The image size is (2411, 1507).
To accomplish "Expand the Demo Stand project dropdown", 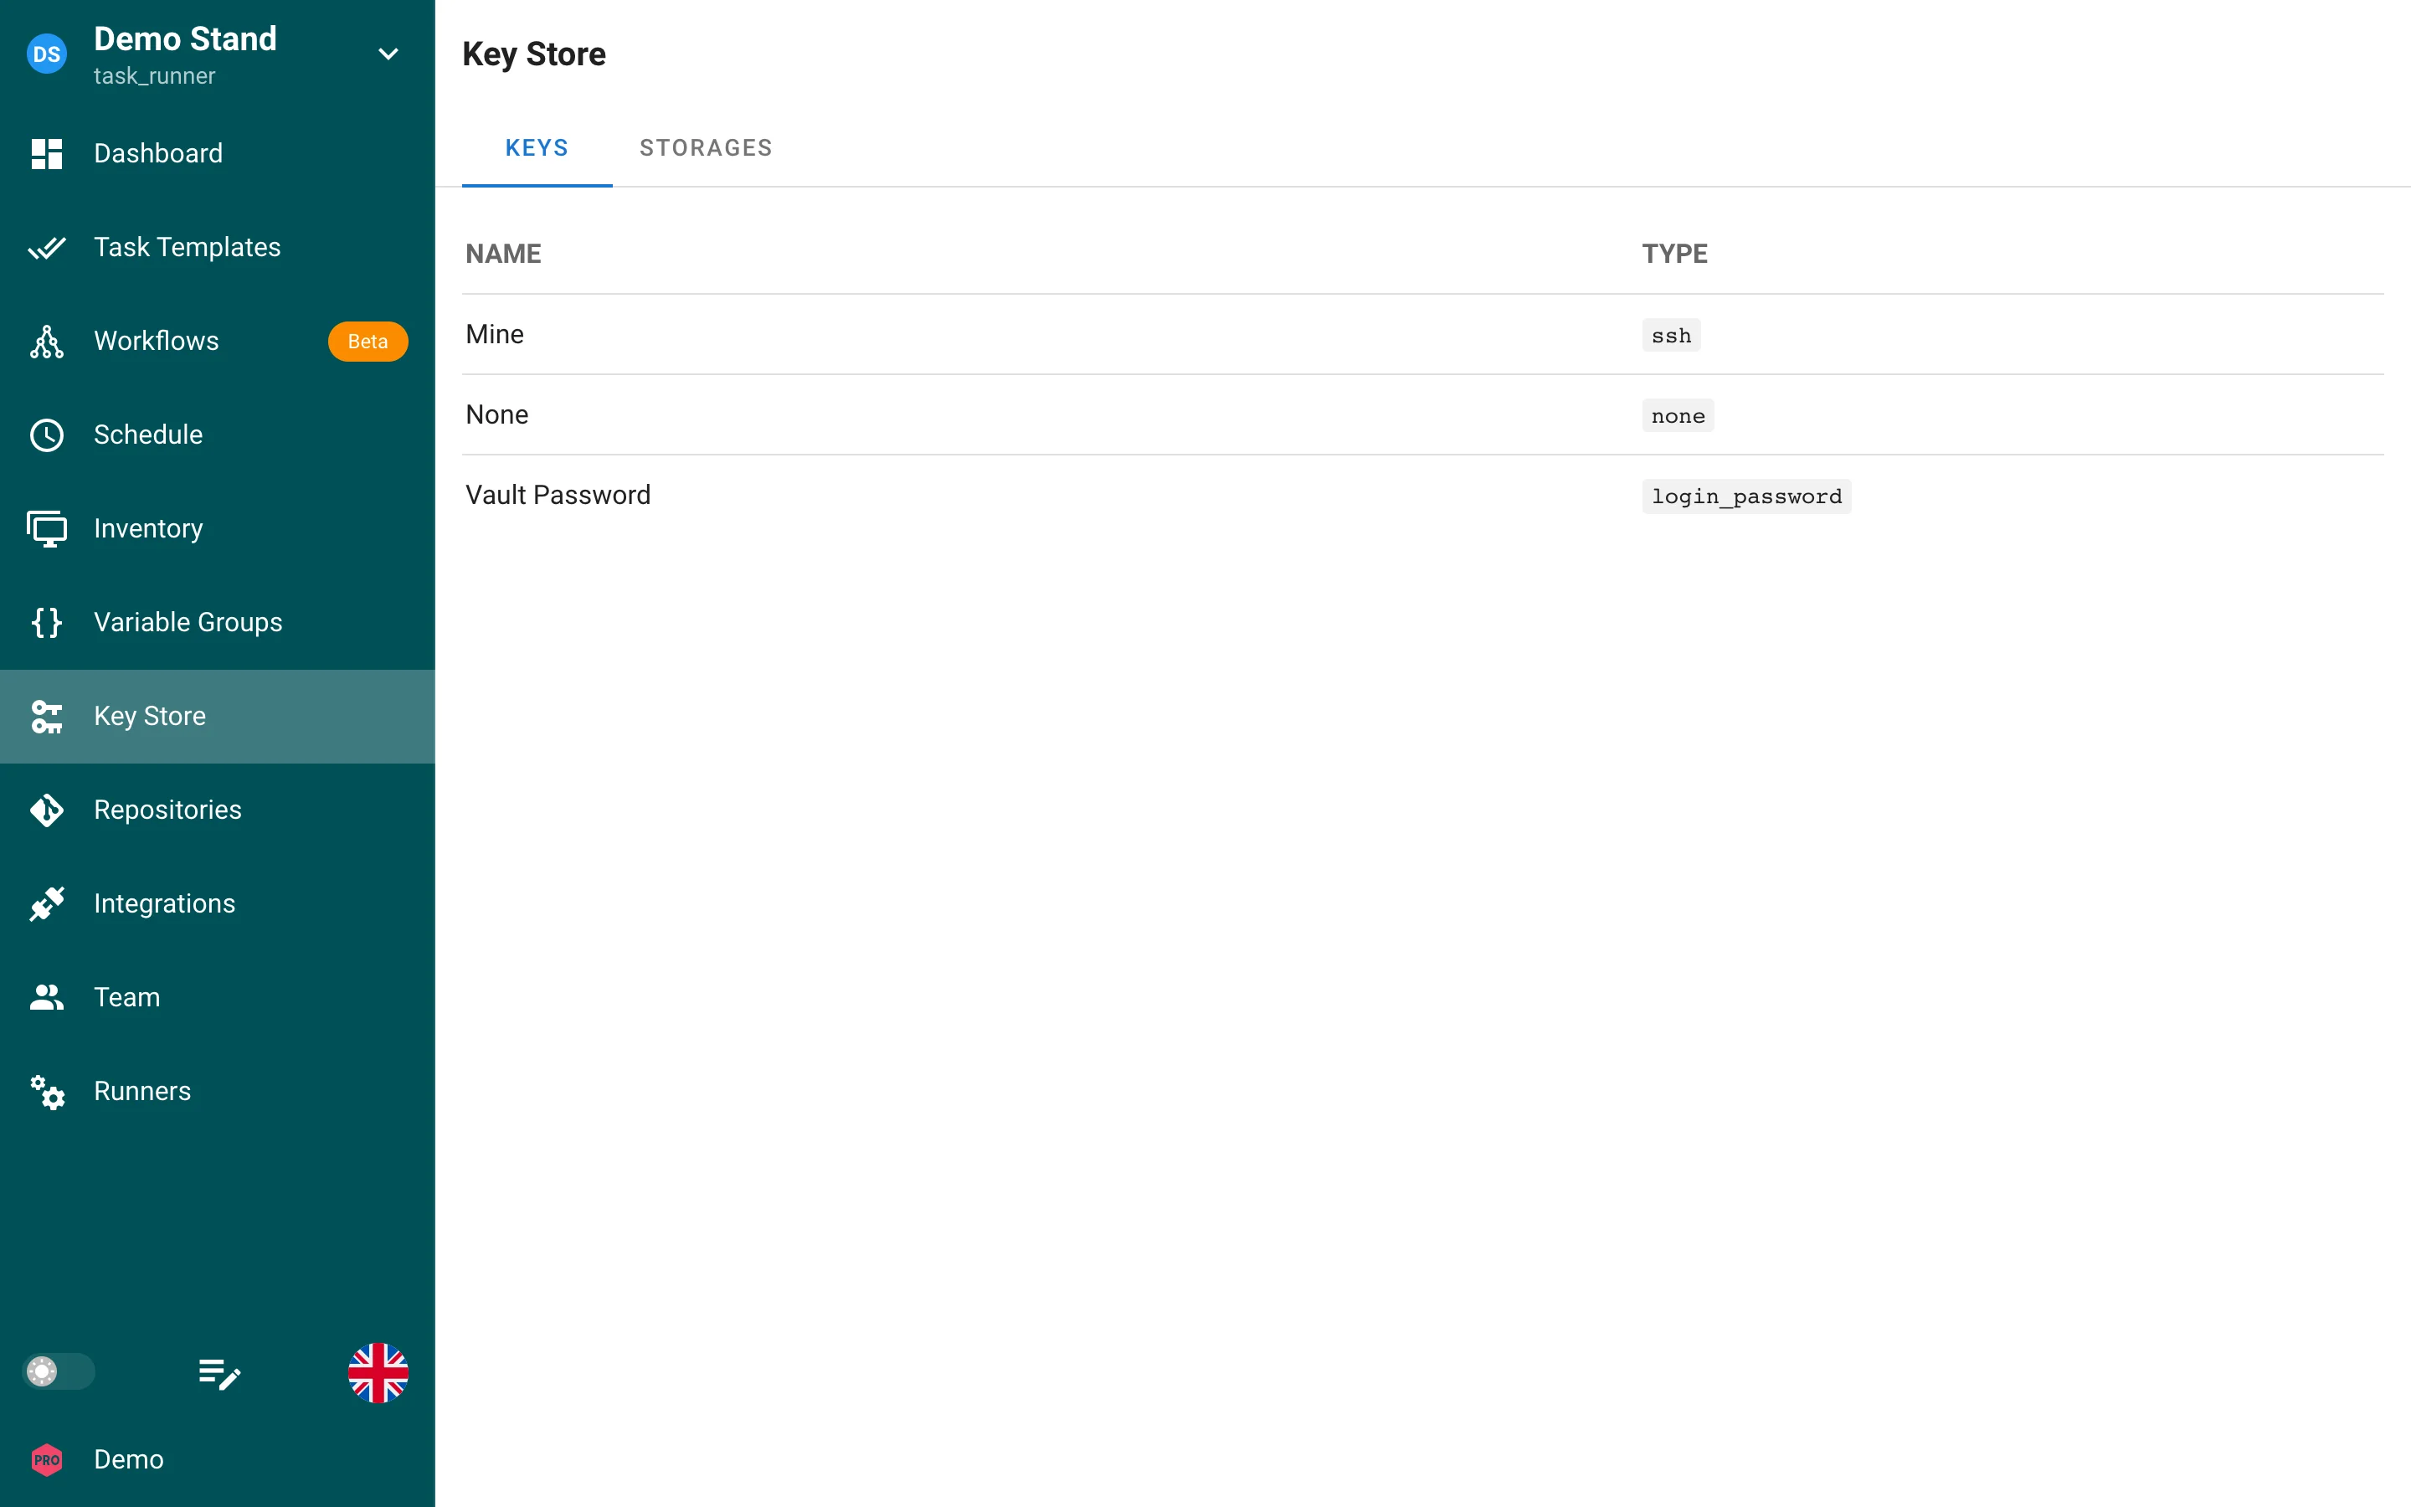I will click(x=388, y=54).
